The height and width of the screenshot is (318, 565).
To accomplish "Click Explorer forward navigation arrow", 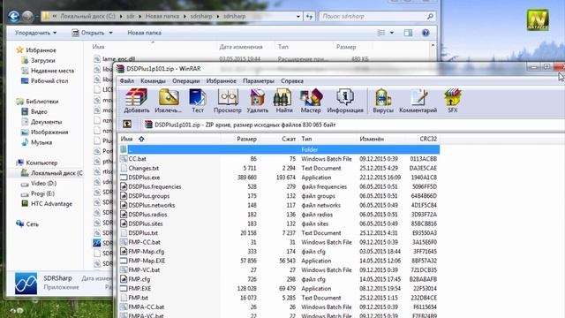I will coord(28,16).
